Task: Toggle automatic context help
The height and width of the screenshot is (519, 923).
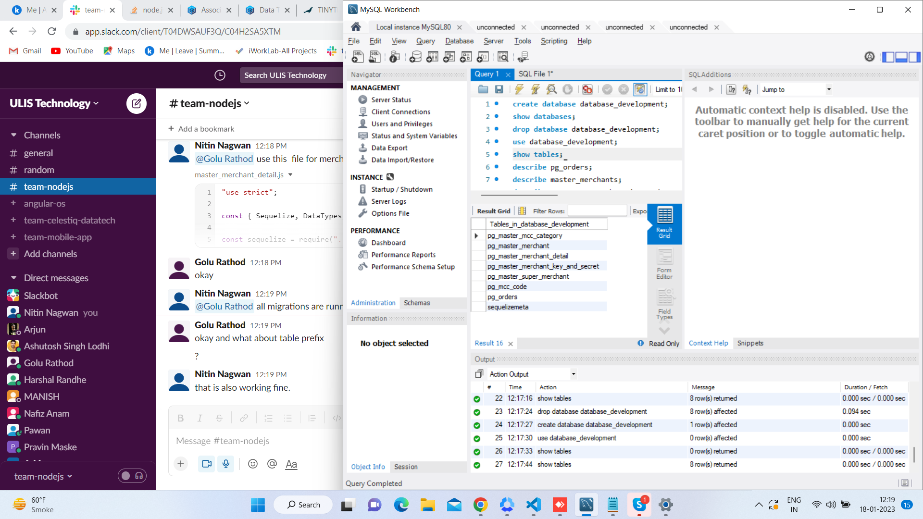Action: [x=747, y=89]
